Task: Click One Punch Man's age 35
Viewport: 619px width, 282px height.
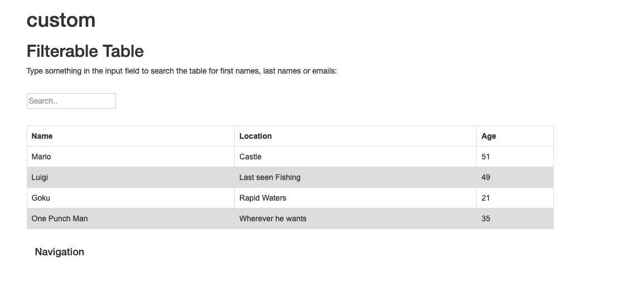Action: point(486,218)
